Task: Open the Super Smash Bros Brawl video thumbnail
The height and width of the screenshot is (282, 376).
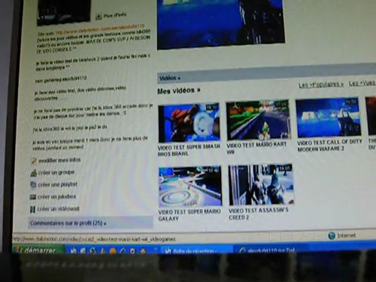Action: coord(189,122)
